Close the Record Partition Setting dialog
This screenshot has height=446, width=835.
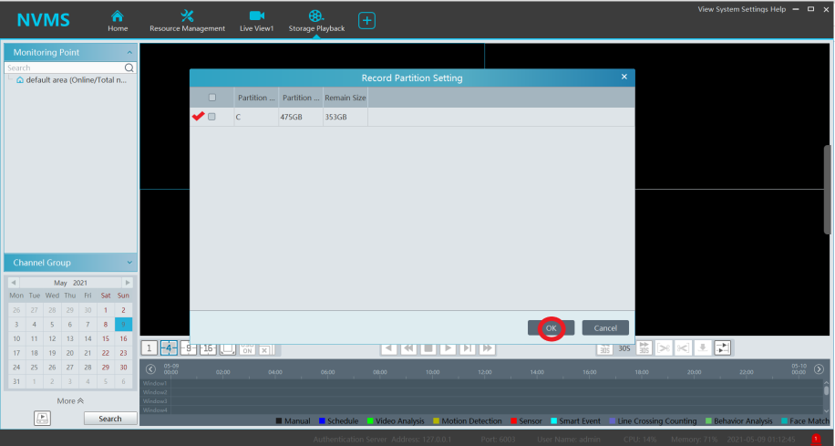(624, 78)
